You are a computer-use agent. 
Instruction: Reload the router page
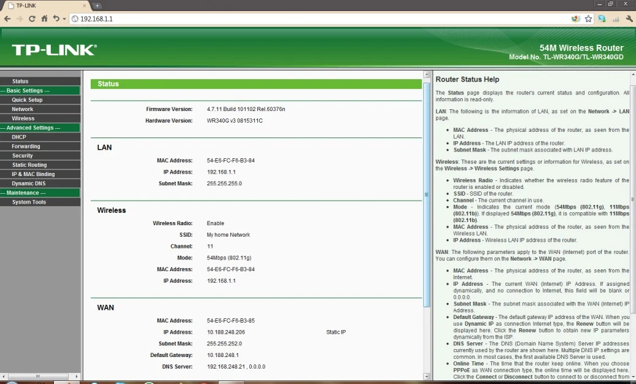coord(32,19)
